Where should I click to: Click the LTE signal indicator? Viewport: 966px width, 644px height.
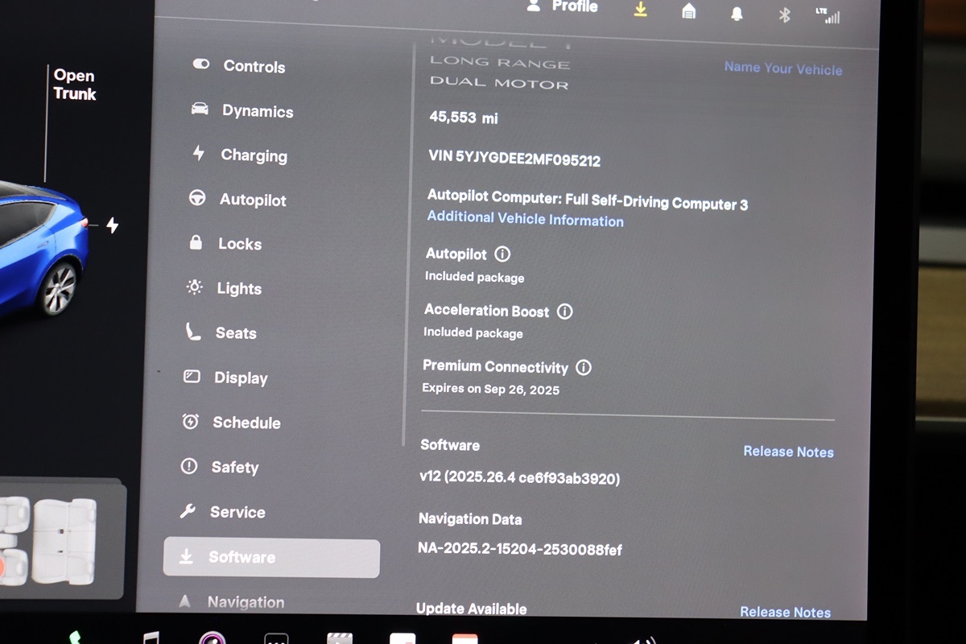827,15
